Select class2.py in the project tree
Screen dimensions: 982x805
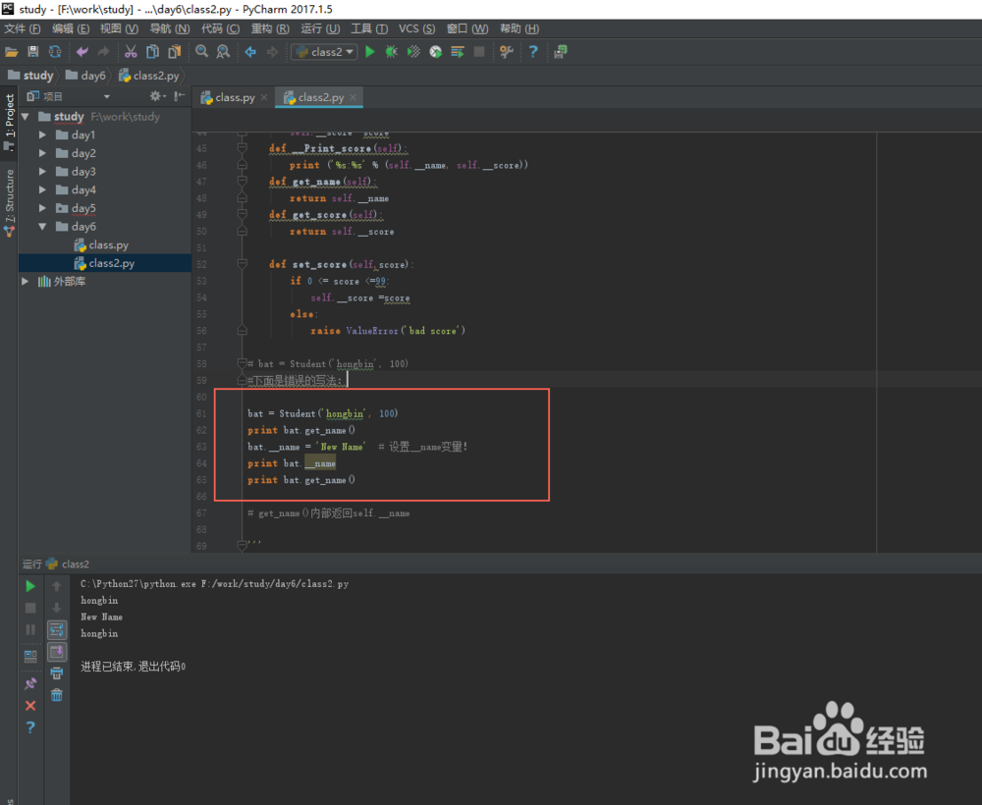104,263
